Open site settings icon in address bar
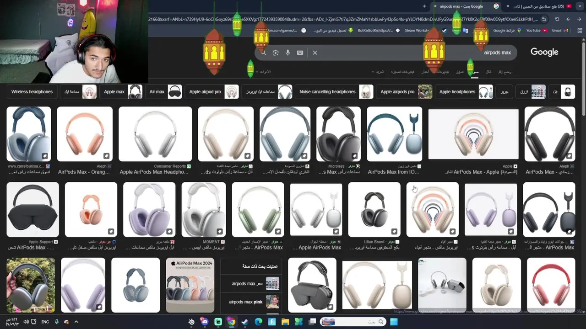This screenshot has height=329, width=586. click(x=544, y=19)
